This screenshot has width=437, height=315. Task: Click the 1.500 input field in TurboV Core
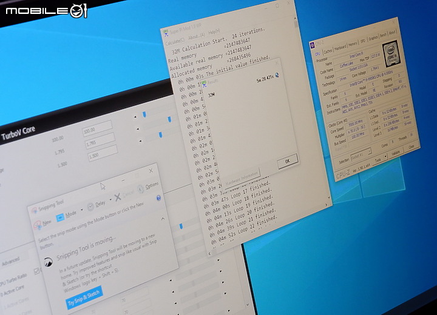[x=103, y=153]
